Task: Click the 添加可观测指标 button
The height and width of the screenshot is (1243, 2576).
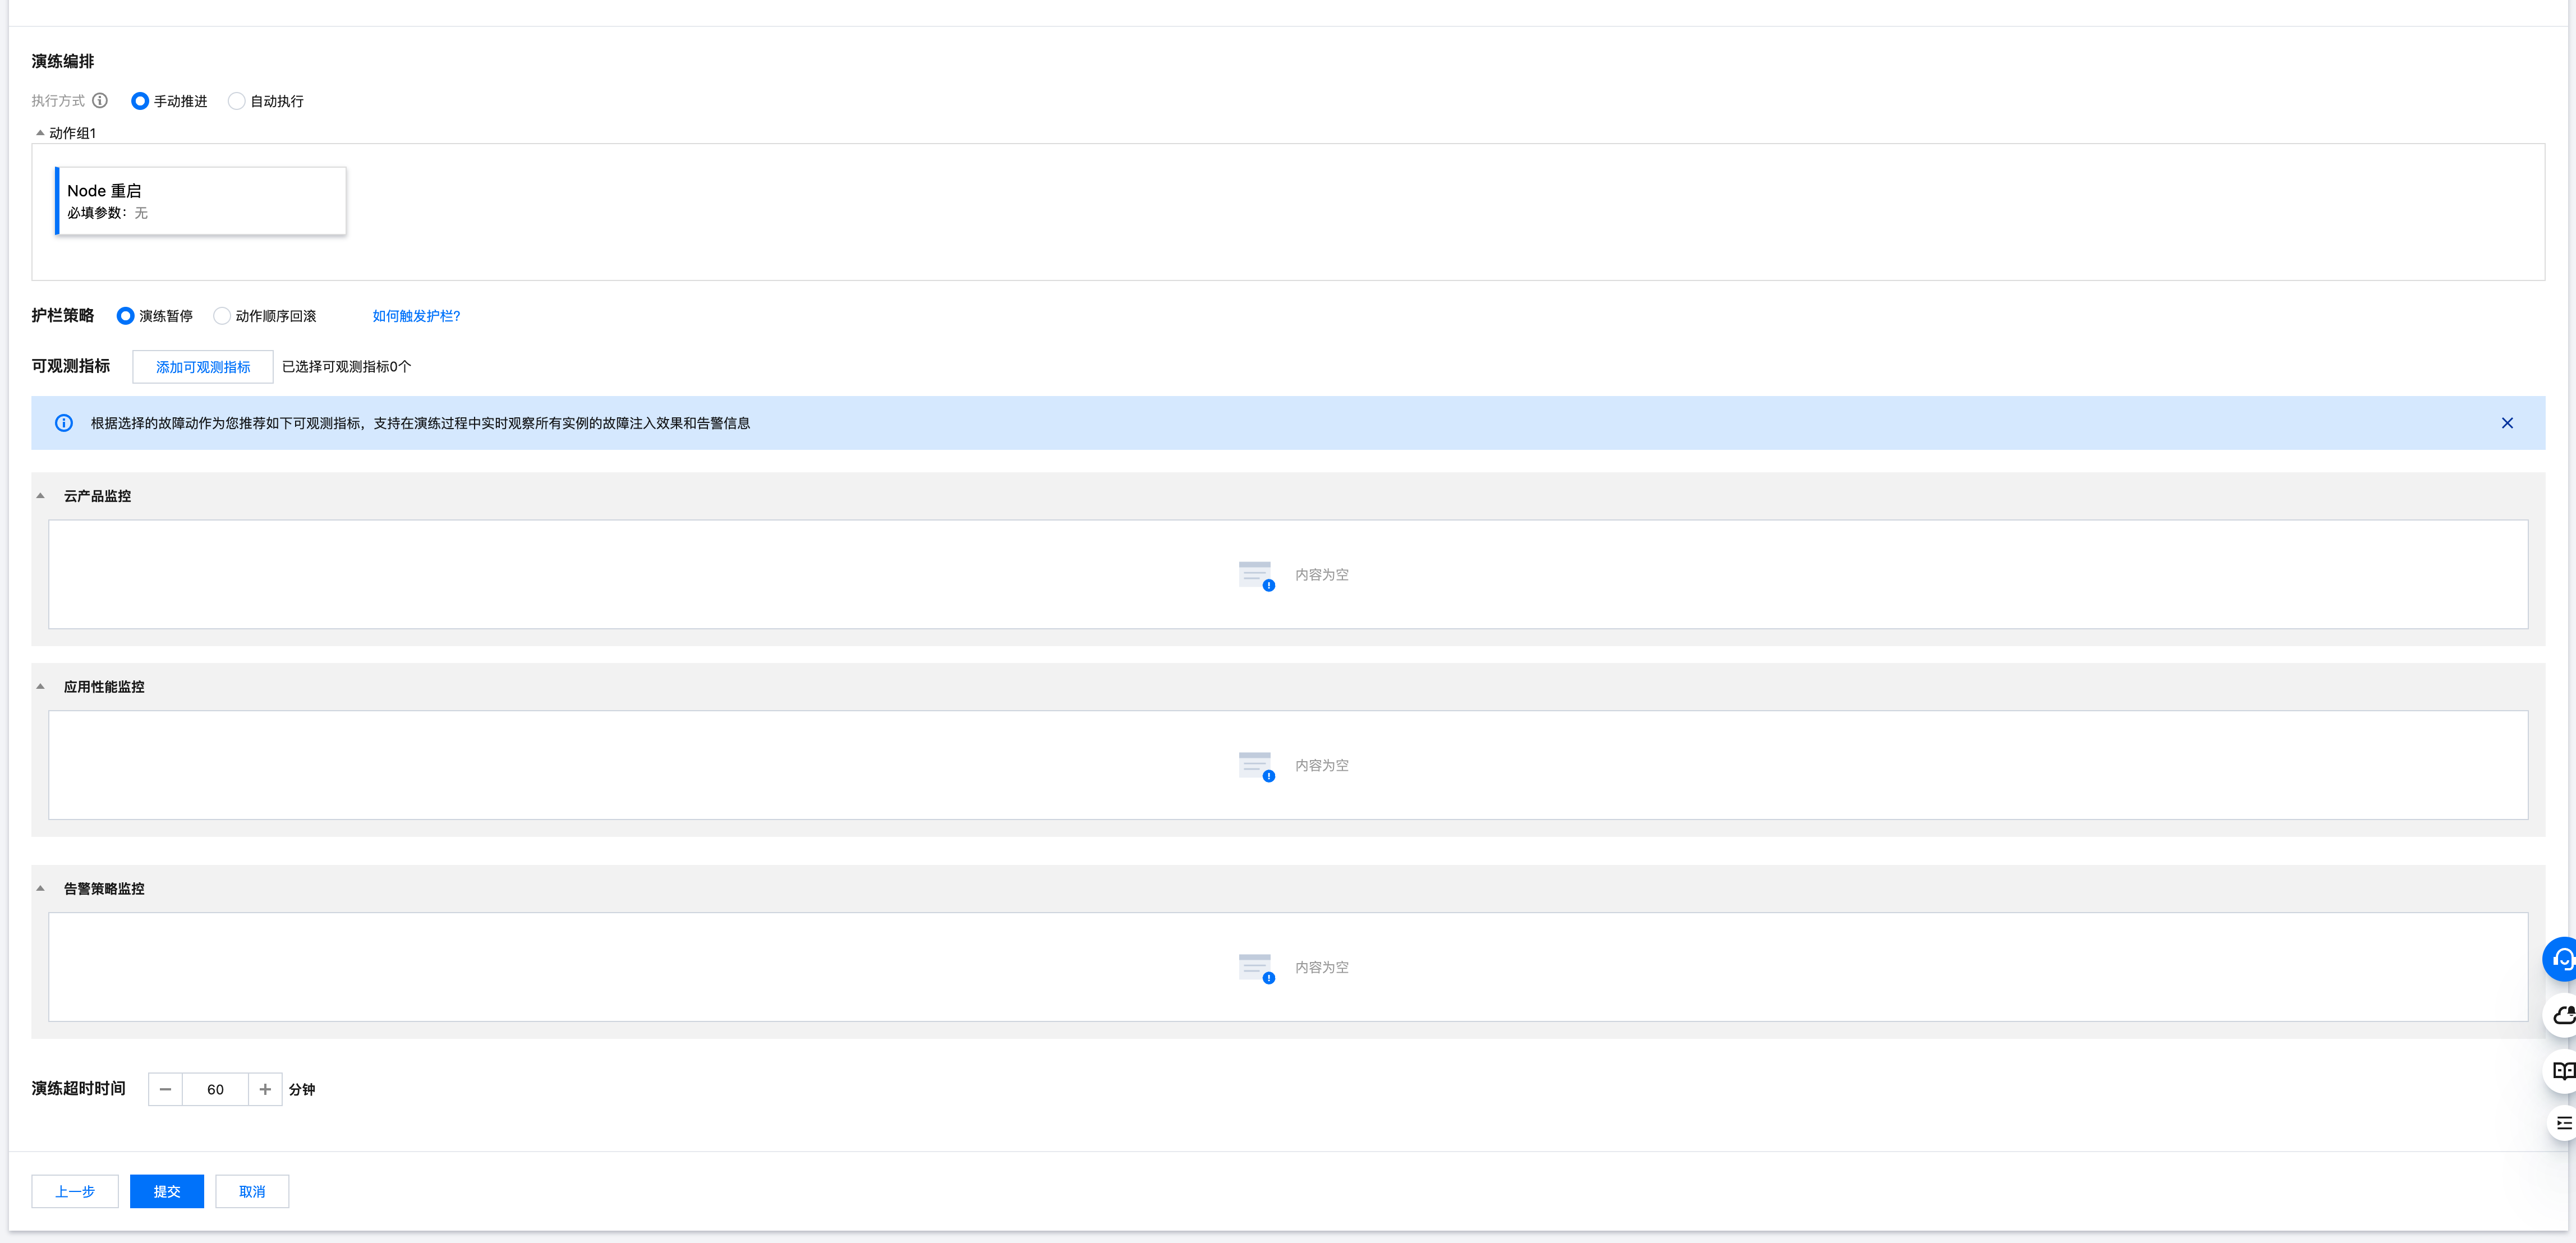Action: click(x=203, y=367)
